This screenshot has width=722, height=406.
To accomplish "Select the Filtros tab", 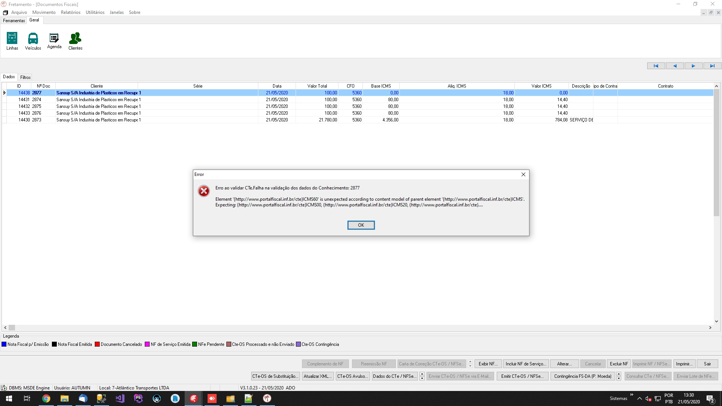I will pos(26,77).
